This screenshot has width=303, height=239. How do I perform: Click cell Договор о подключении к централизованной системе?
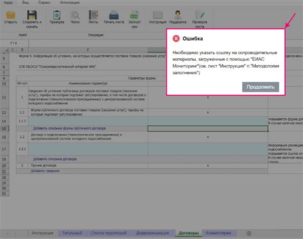tap(88, 137)
